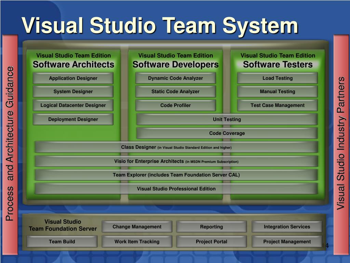Select the Deployment Designer box
This screenshot has height=263, width=350.
(73, 119)
